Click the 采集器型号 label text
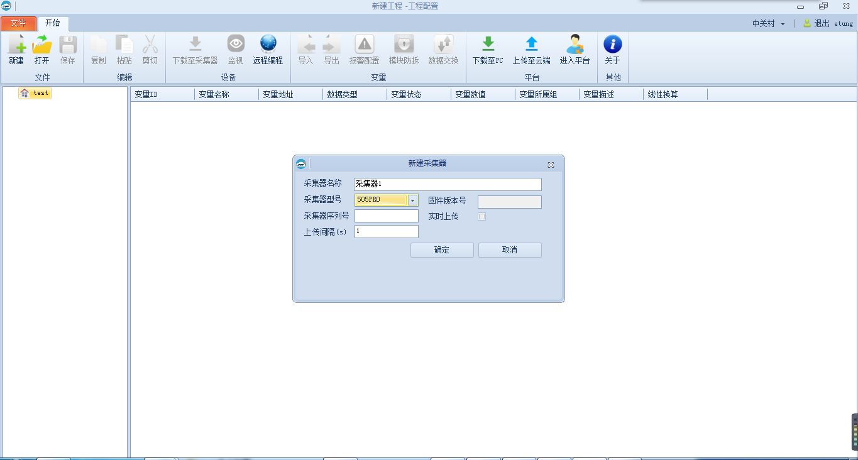This screenshot has width=858, height=460. click(322, 200)
